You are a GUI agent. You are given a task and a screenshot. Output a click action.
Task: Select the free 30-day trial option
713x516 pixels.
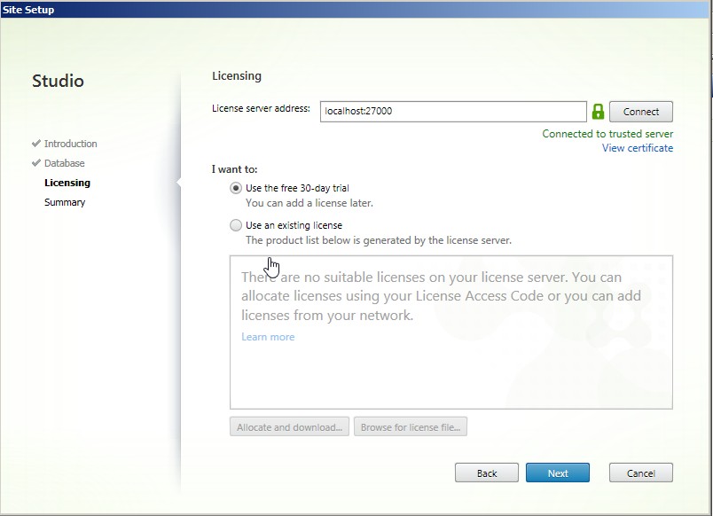pyautogui.click(x=235, y=188)
